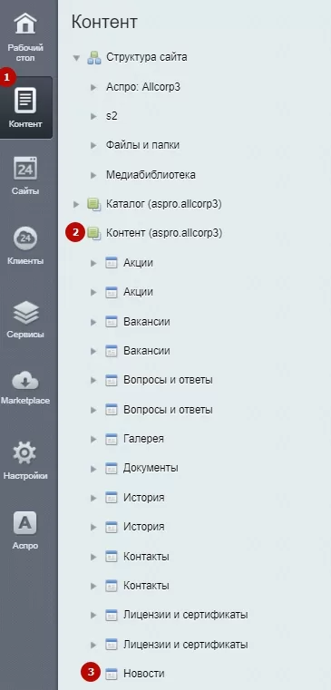The image size is (331, 690).
Task: Open the Аспро: Allcorp3 site entry
Action: [143, 87]
